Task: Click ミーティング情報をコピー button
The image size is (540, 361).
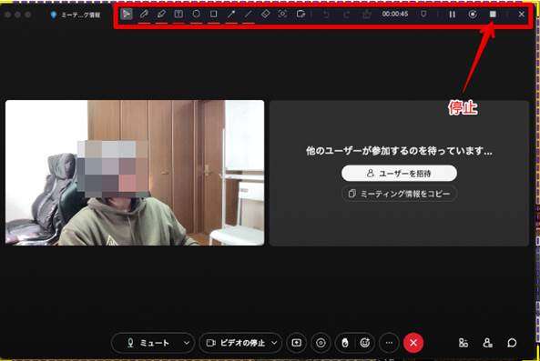Action: click(x=399, y=194)
